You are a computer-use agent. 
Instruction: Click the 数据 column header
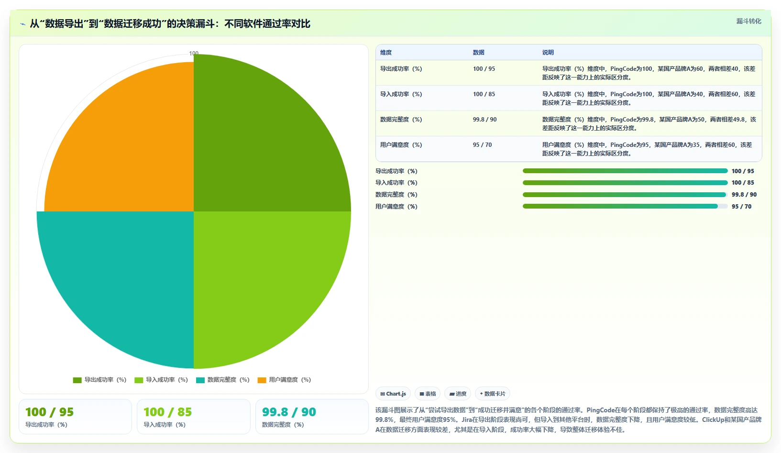[x=479, y=53]
